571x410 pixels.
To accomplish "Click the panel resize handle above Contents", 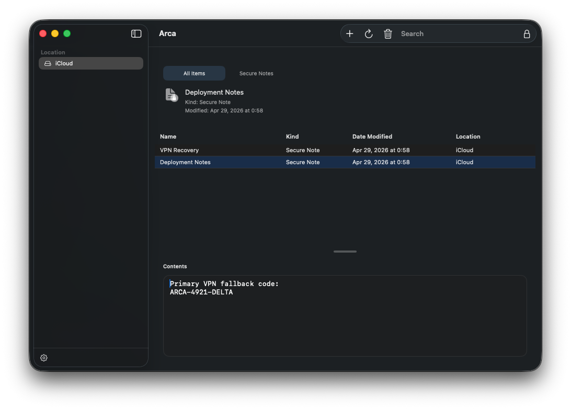I will point(345,252).
